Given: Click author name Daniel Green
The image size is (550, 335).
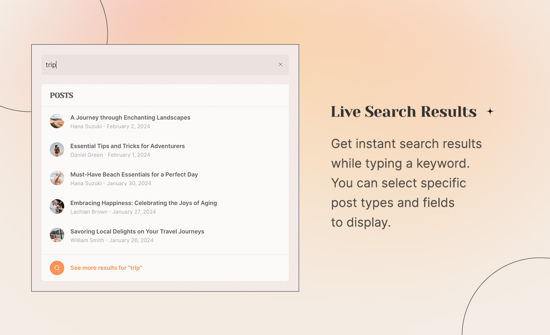Looking at the screenshot, I should tap(86, 155).
